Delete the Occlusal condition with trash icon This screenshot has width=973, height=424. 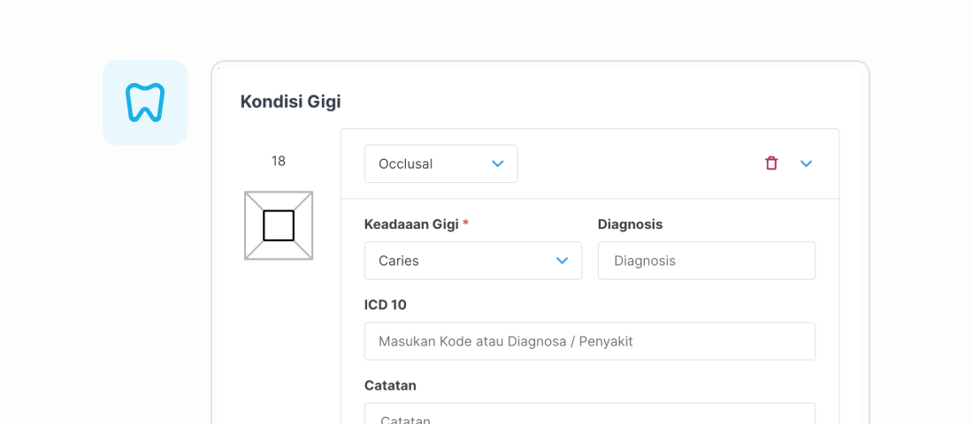[770, 163]
